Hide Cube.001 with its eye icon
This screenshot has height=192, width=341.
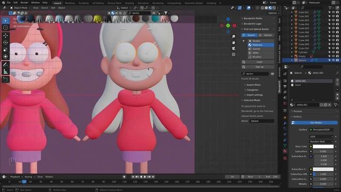(x=334, y=12)
